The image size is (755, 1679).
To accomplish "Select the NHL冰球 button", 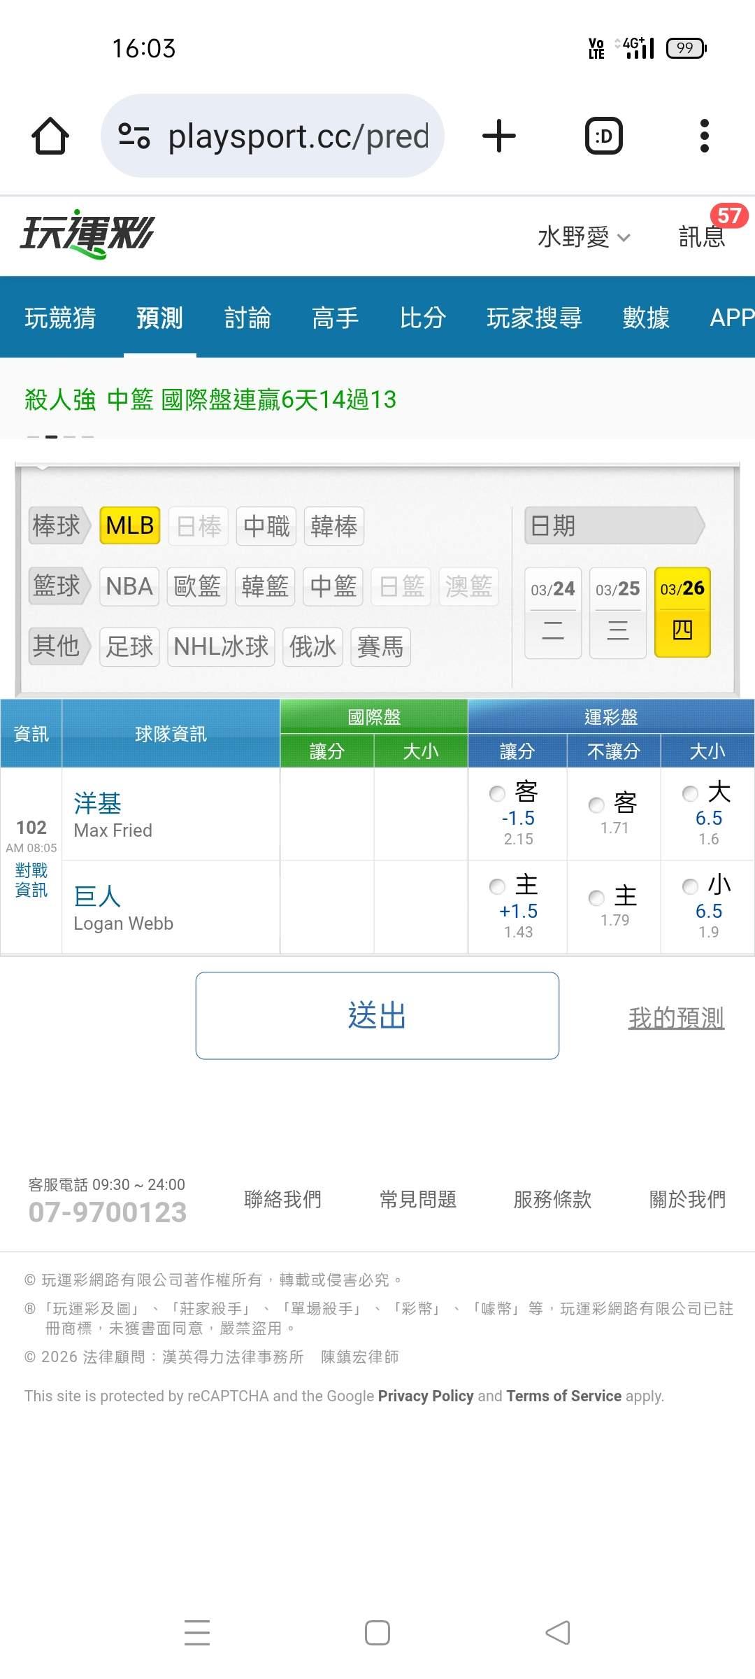I will (221, 646).
